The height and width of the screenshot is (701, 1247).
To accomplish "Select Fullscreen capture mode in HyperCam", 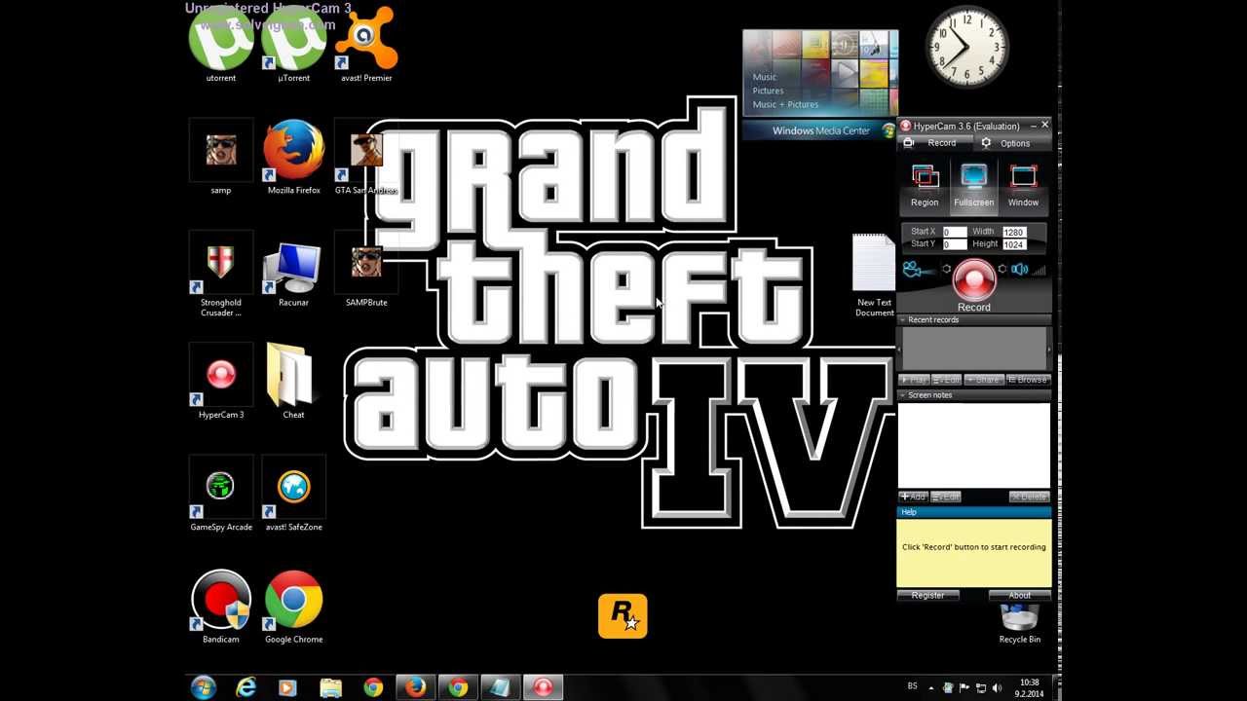I will point(973,187).
